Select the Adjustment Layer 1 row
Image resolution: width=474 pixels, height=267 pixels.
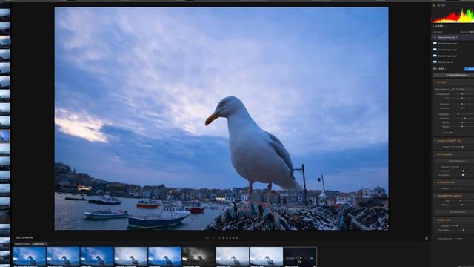[453, 37]
